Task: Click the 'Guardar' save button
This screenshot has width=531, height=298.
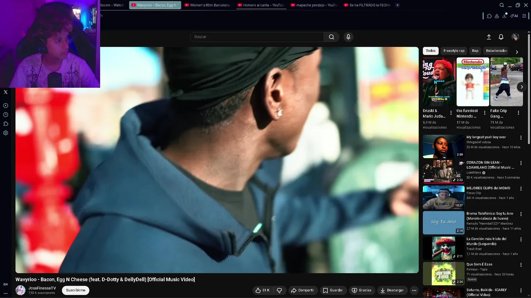Action: (333, 290)
